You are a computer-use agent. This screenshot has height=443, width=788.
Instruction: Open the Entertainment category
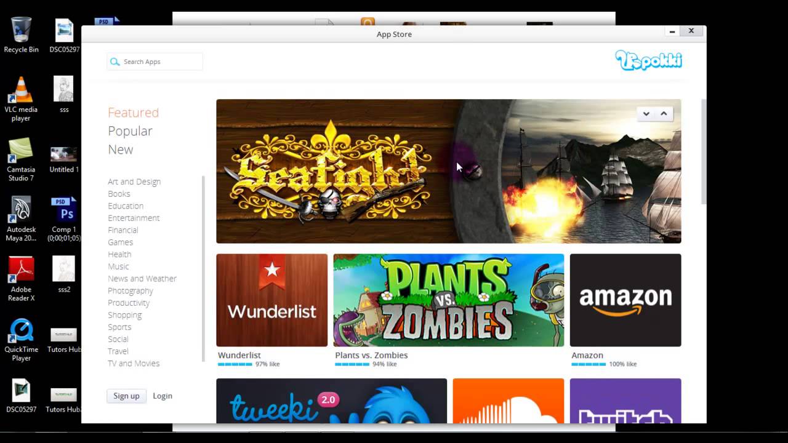[x=134, y=218]
